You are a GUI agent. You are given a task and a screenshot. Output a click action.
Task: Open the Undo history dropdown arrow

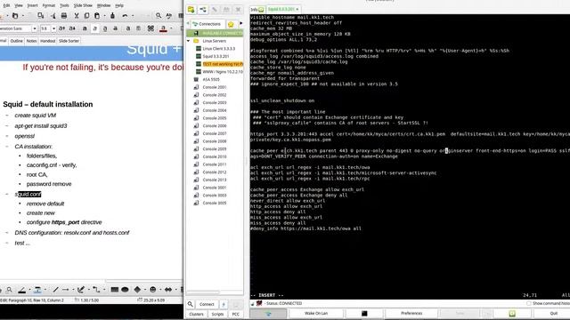tap(133, 16)
